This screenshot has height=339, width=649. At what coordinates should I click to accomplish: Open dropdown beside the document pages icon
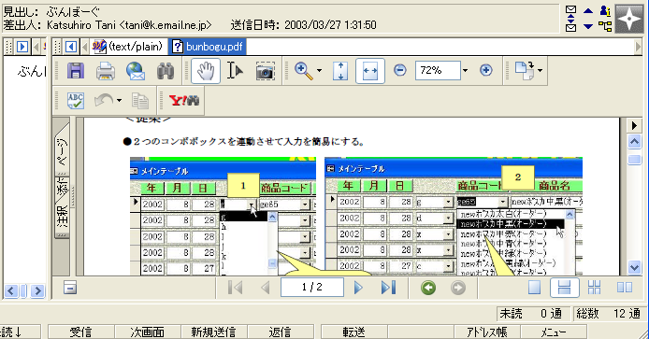541,71
